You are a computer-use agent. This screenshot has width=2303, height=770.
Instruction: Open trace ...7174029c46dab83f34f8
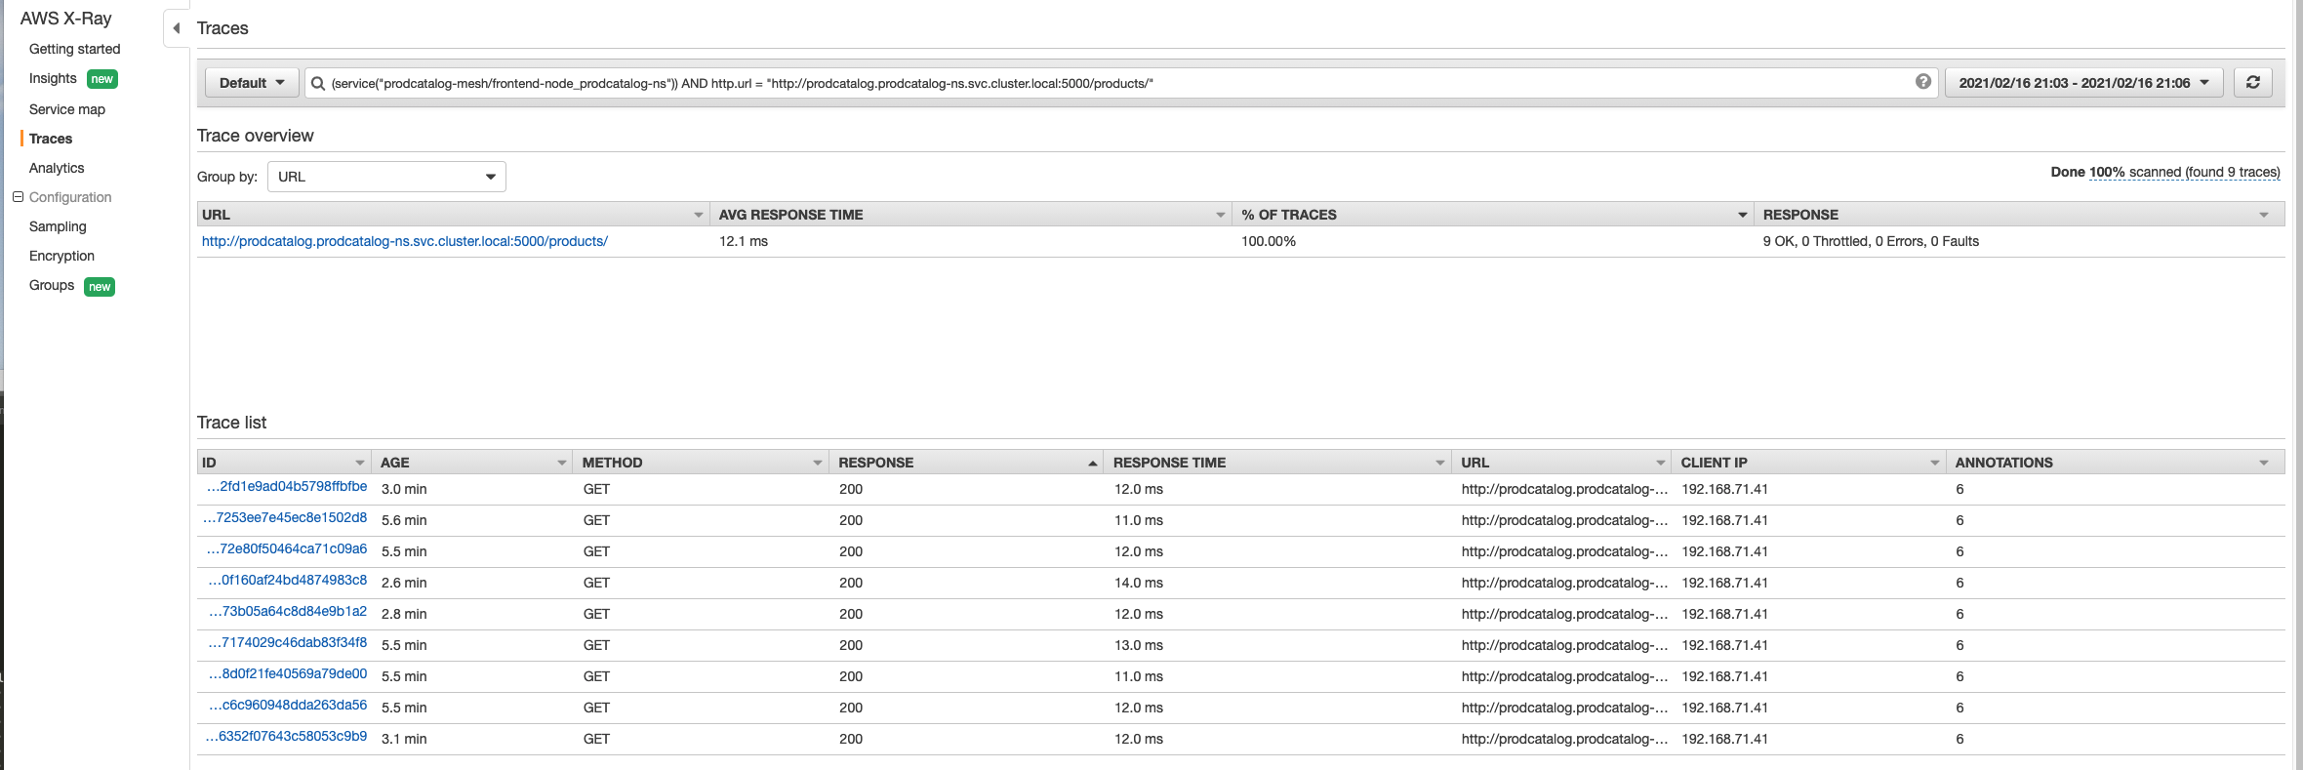(x=288, y=642)
